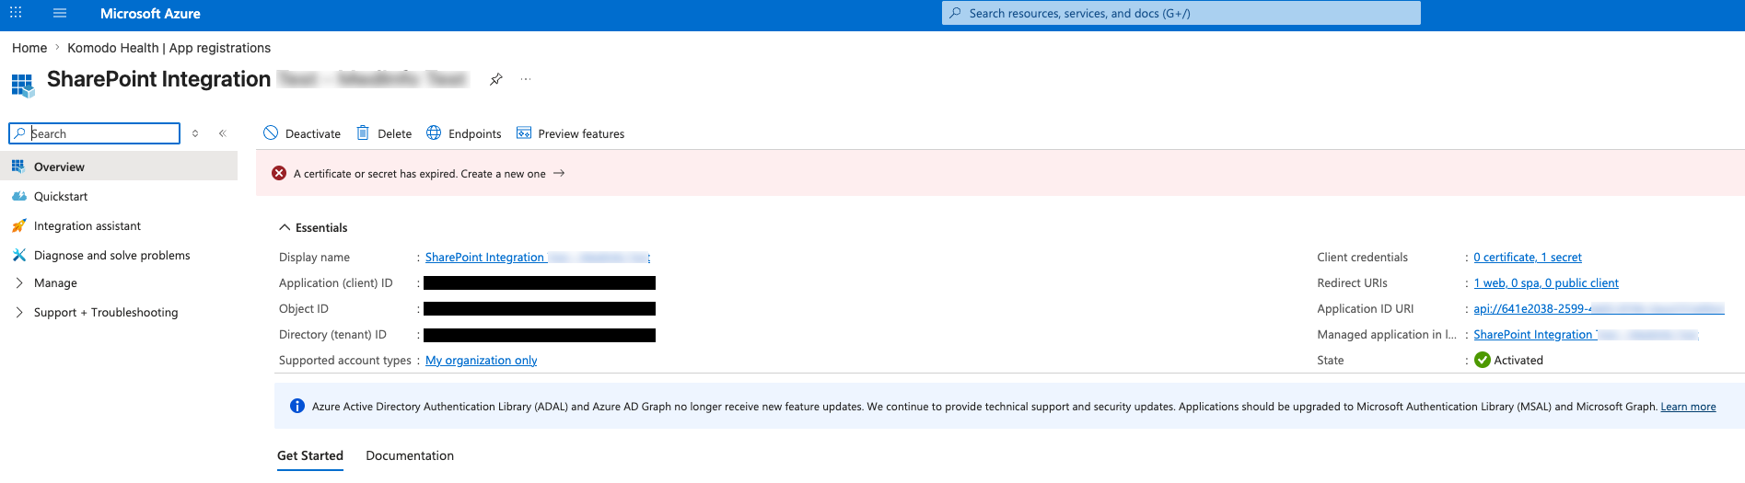Delete the app registration

tap(384, 133)
